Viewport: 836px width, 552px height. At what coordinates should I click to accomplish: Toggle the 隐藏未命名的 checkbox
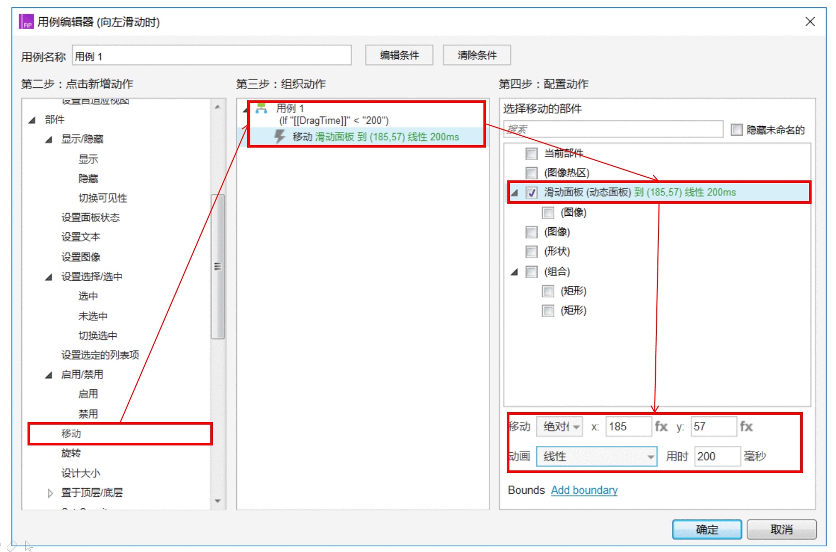pyautogui.click(x=737, y=129)
